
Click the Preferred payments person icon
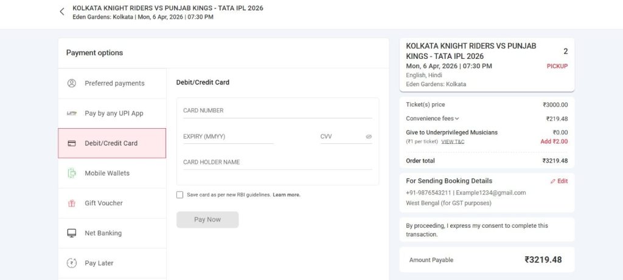coord(72,83)
